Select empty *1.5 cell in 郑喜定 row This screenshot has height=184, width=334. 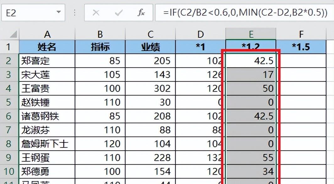pyautogui.click(x=301, y=61)
